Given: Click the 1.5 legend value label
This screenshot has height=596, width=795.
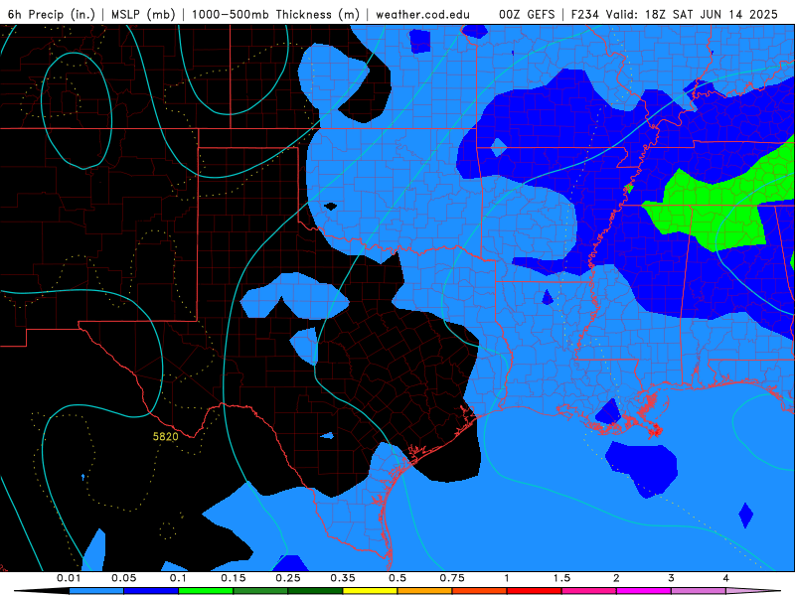Looking at the screenshot, I should pyautogui.click(x=561, y=578).
